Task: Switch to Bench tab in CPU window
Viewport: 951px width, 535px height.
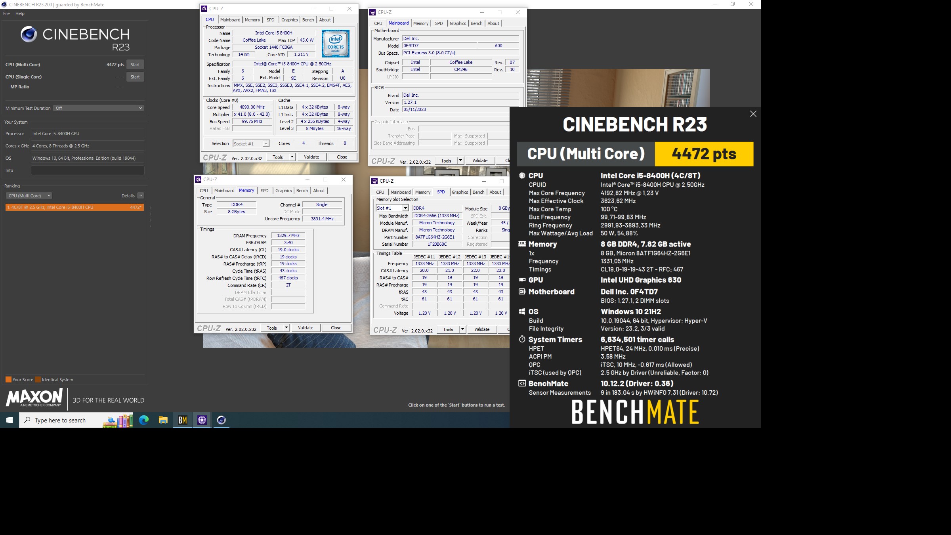Action: point(308,20)
